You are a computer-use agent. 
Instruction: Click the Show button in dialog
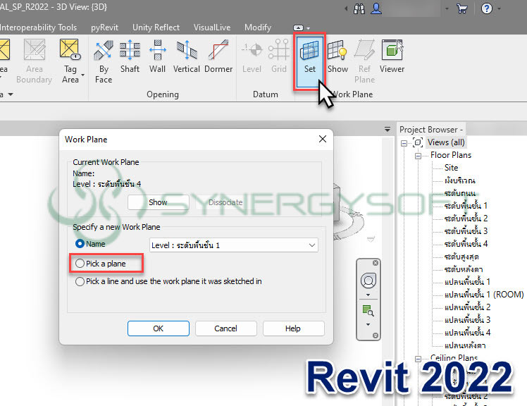click(158, 202)
